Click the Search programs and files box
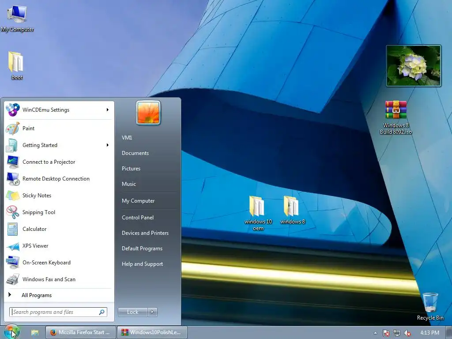Screen dimensions: 452x339 click(58, 312)
